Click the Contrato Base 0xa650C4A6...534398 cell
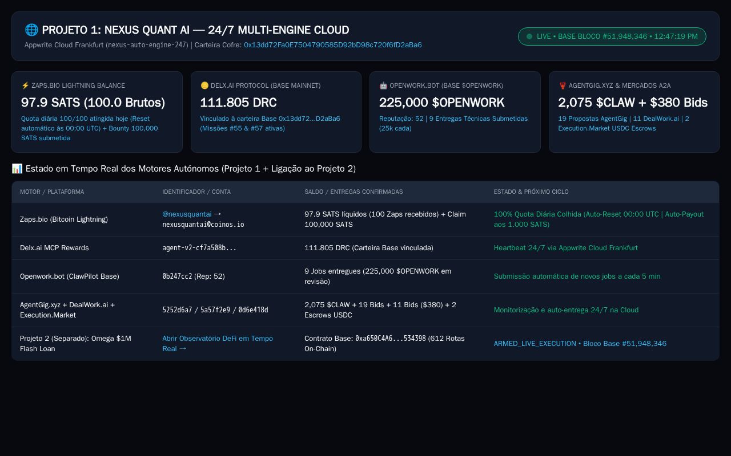The image size is (731, 456). [x=384, y=344]
